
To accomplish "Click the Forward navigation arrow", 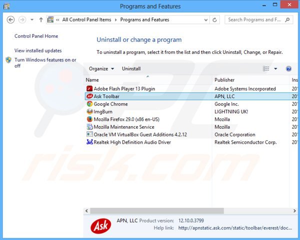I will coord(22,19).
